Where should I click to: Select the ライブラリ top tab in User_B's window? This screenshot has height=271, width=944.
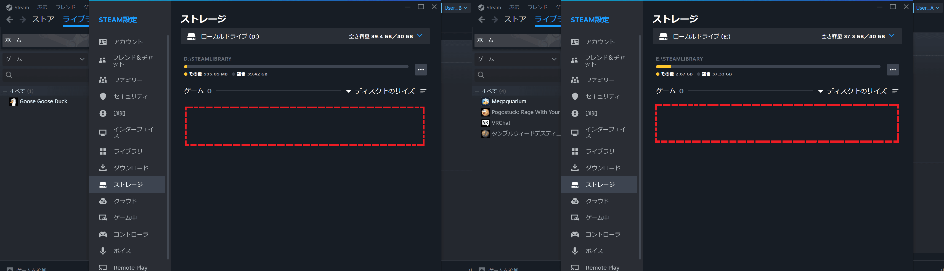click(x=75, y=19)
